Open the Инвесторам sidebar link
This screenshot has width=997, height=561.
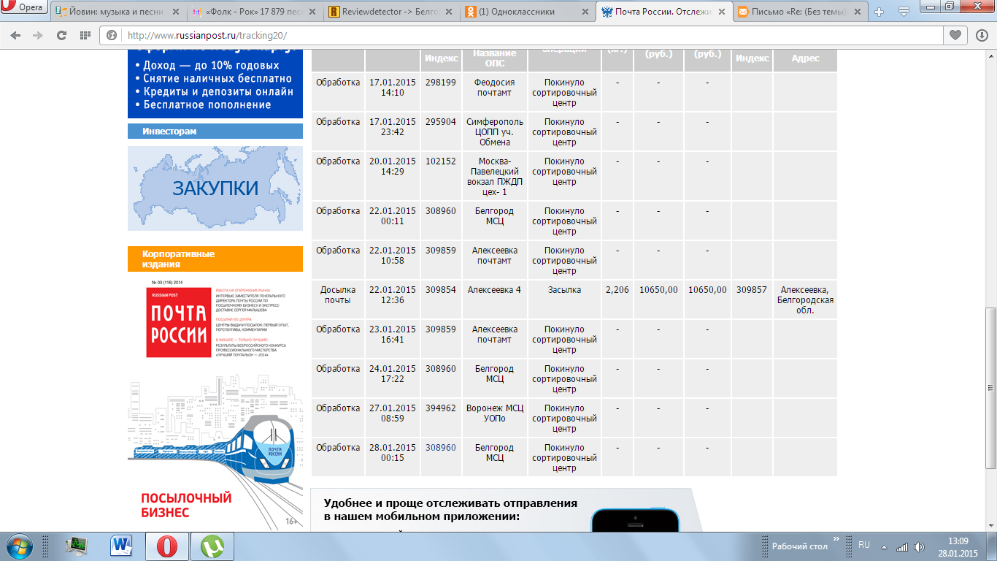point(169,131)
